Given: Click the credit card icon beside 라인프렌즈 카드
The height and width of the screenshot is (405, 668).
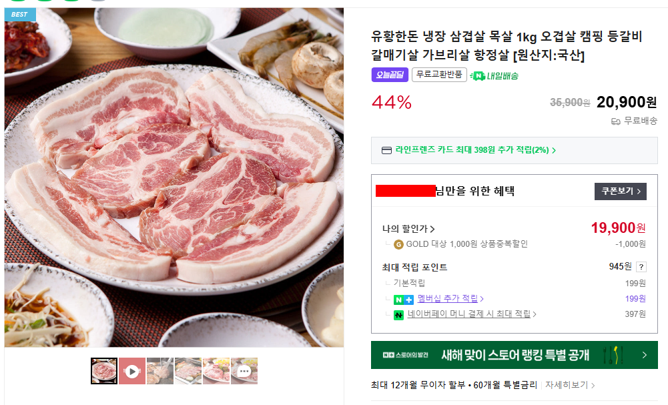Looking at the screenshot, I should pyautogui.click(x=386, y=151).
